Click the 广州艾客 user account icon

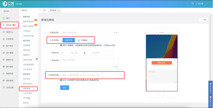point(193,4)
